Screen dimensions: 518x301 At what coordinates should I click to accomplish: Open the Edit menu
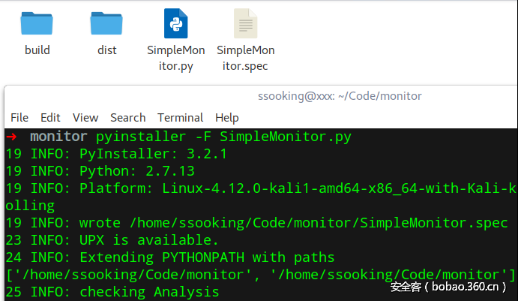[50, 117]
